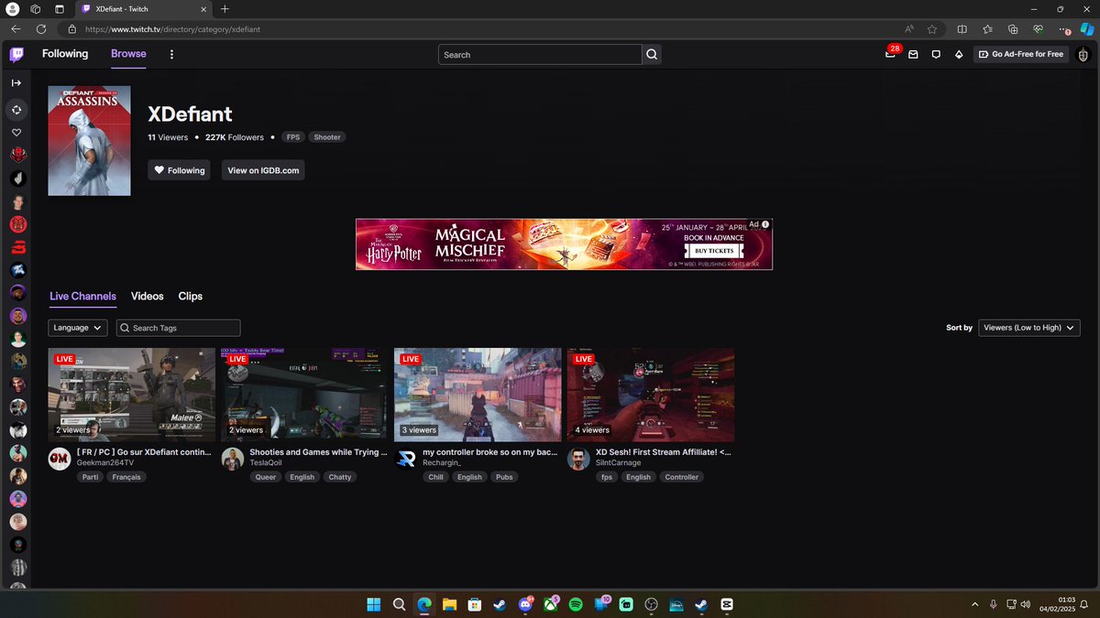Viewport: 1100px width, 618px height.
Task: Switch to the Following tab
Action: pos(65,54)
